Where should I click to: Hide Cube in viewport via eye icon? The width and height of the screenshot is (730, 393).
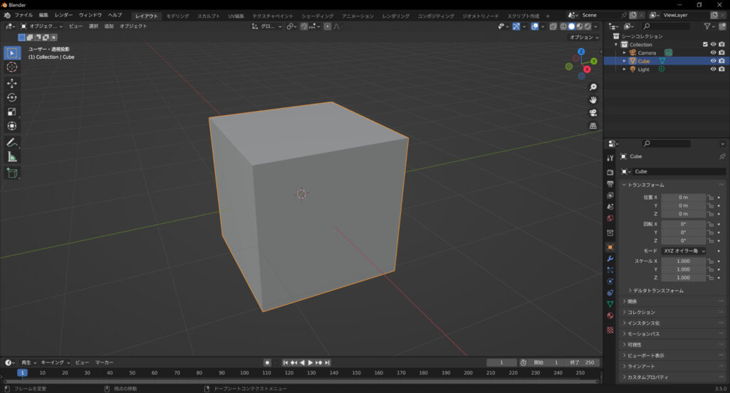[x=713, y=61]
